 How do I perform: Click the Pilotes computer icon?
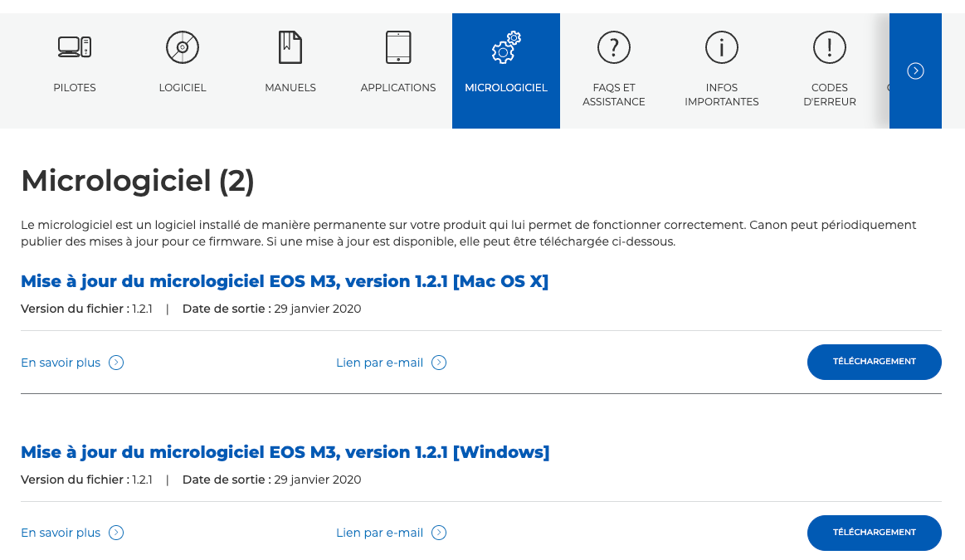pos(75,47)
